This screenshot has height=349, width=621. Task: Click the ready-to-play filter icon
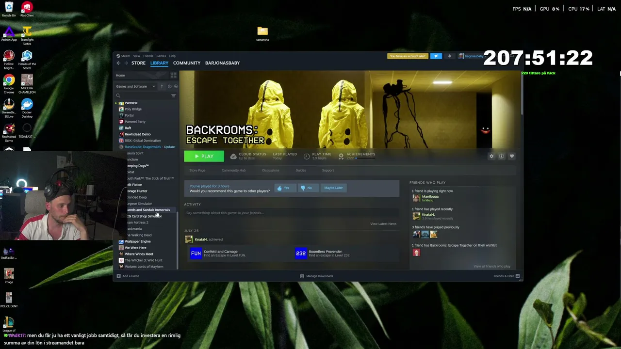click(176, 86)
